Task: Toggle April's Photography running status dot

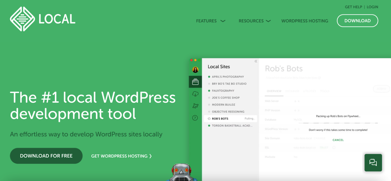Action: click(x=210, y=77)
